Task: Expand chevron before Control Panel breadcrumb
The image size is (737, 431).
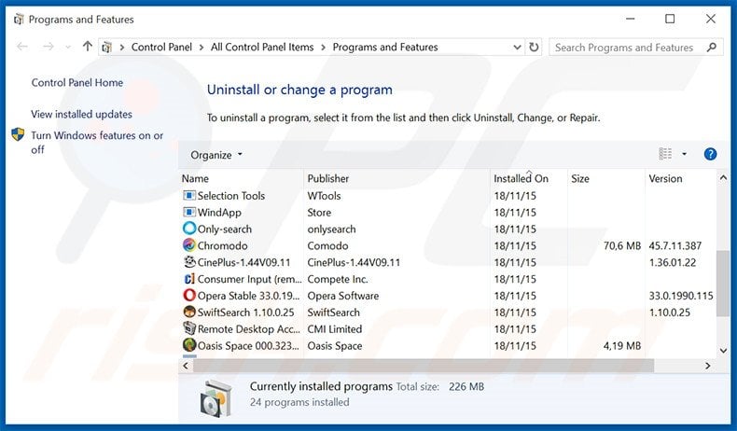Action: tap(121, 47)
